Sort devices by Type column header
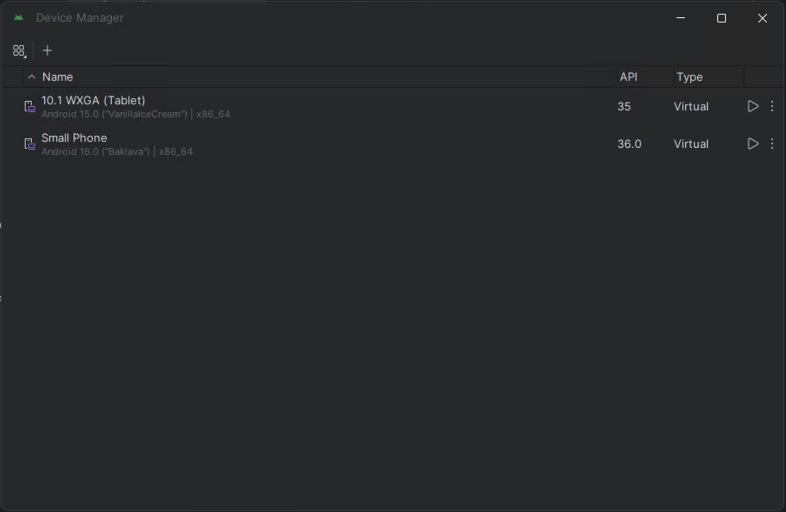This screenshot has height=512, width=786. tap(689, 77)
